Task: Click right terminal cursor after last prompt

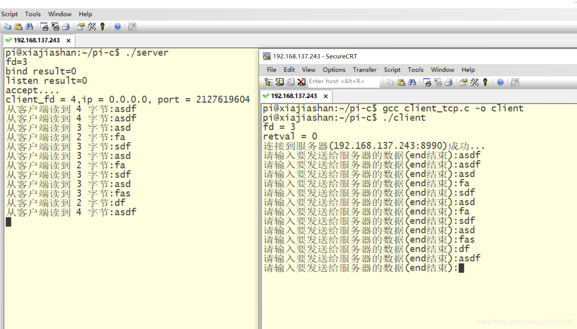Action: [461, 268]
